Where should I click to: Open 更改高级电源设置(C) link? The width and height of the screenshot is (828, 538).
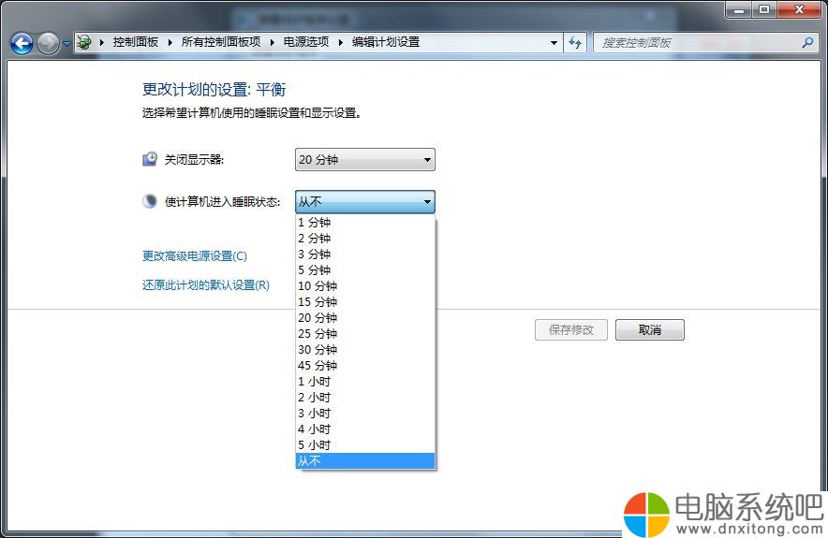195,256
